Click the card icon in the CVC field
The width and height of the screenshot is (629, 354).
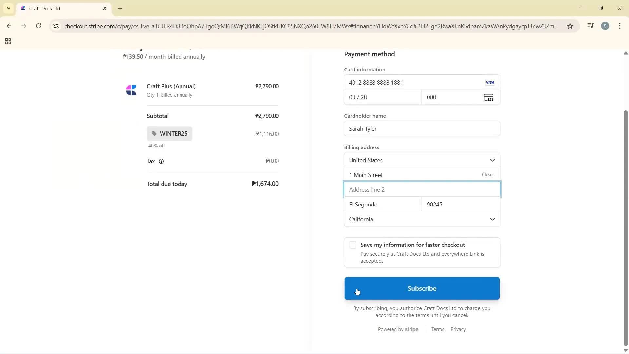(x=489, y=97)
